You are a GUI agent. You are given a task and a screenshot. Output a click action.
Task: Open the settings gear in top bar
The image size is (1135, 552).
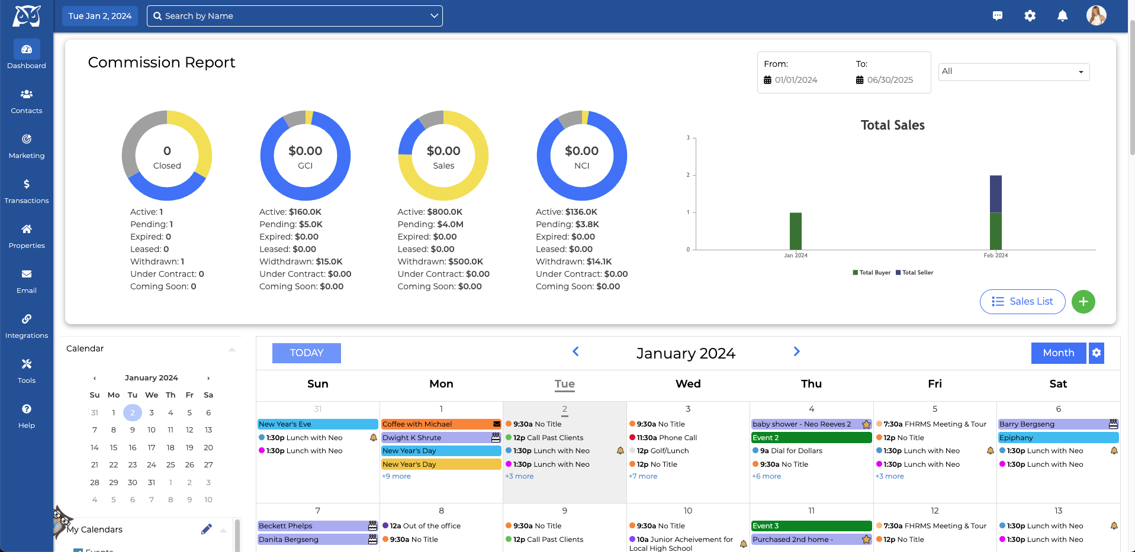pos(1030,16)
